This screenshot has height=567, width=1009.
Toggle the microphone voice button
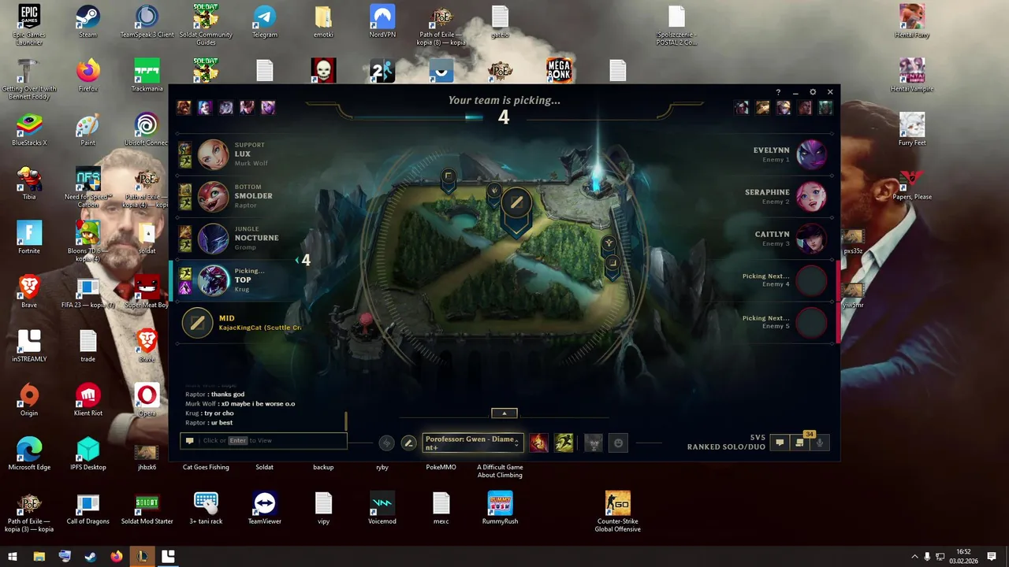coord(820,443)
